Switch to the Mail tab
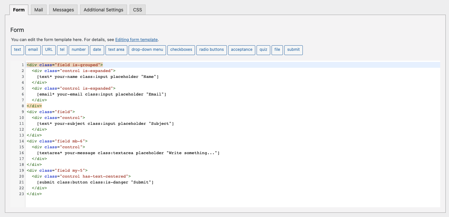The width and height of the screenshot is (449, 217). tap(39, 10)
